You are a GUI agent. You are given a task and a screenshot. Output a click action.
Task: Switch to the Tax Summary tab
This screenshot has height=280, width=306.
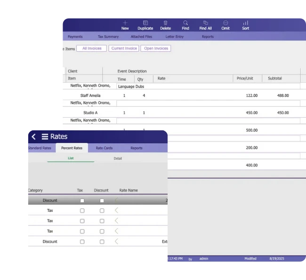108,37
